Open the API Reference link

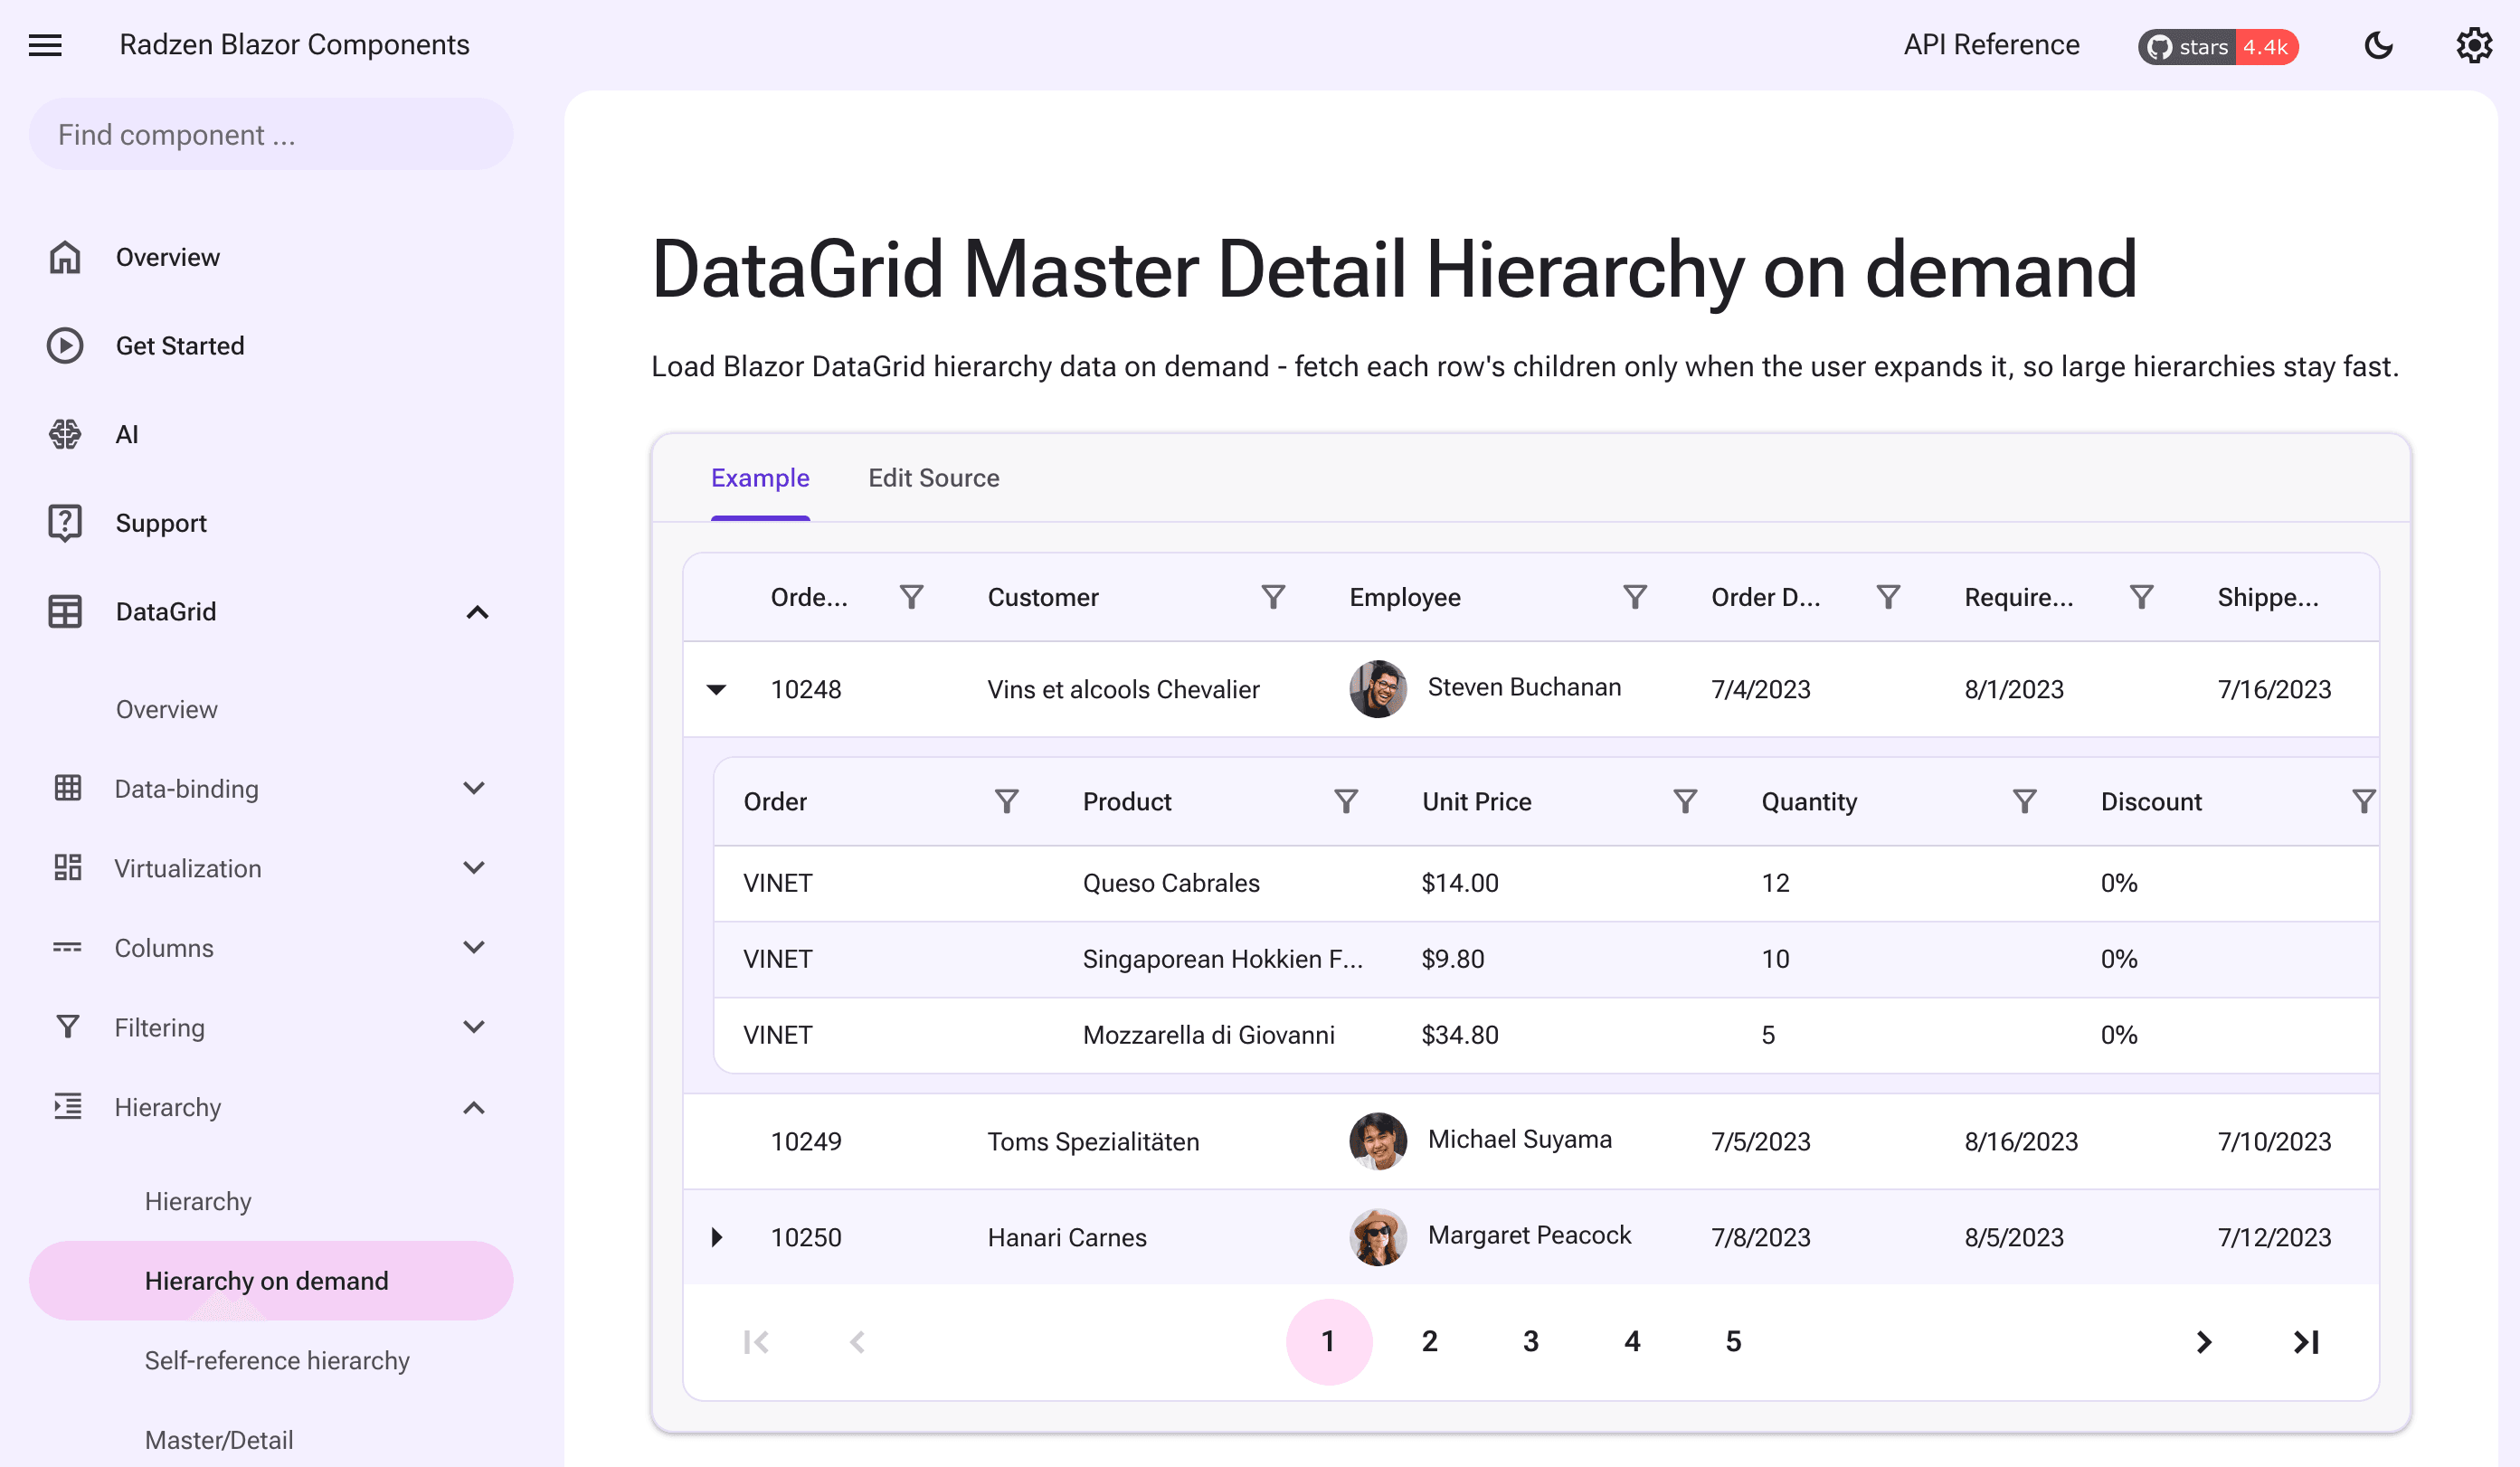click(x=1991, y=45)
